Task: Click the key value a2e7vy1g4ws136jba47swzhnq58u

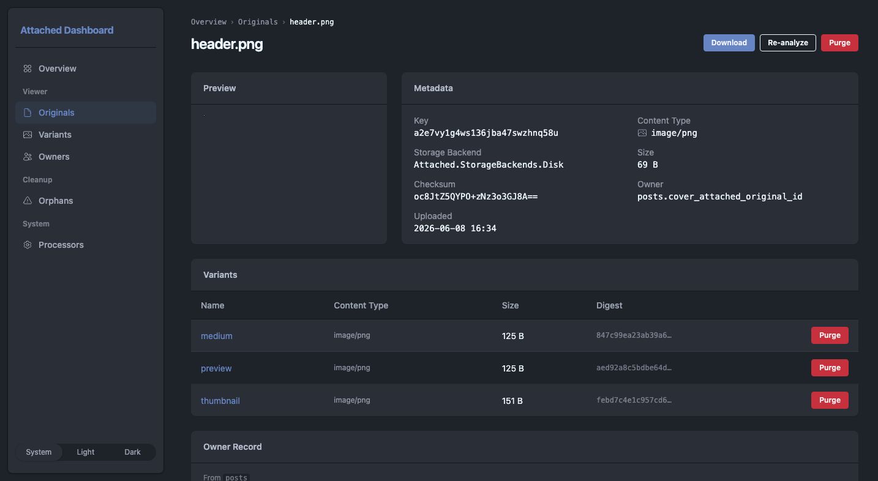Action: click(x=486, y=133)
